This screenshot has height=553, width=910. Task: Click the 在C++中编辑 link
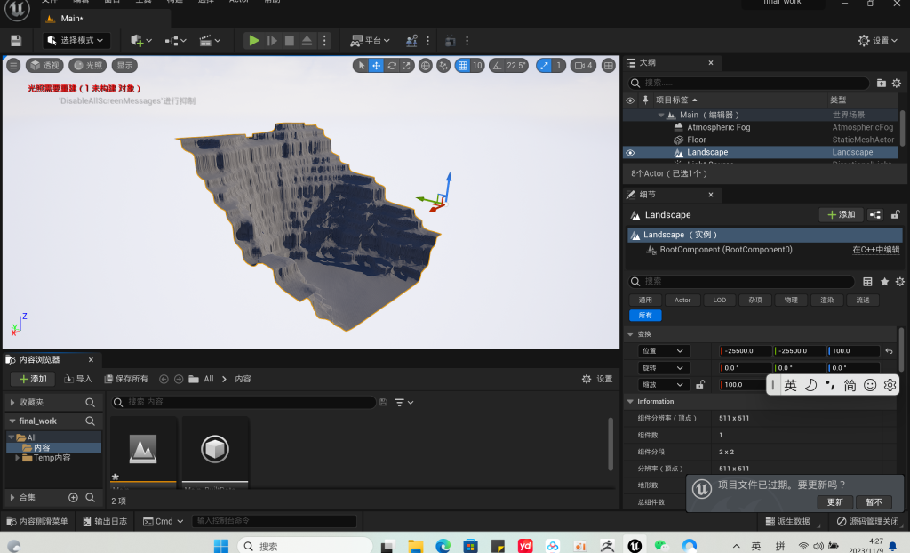click(875, 250)
